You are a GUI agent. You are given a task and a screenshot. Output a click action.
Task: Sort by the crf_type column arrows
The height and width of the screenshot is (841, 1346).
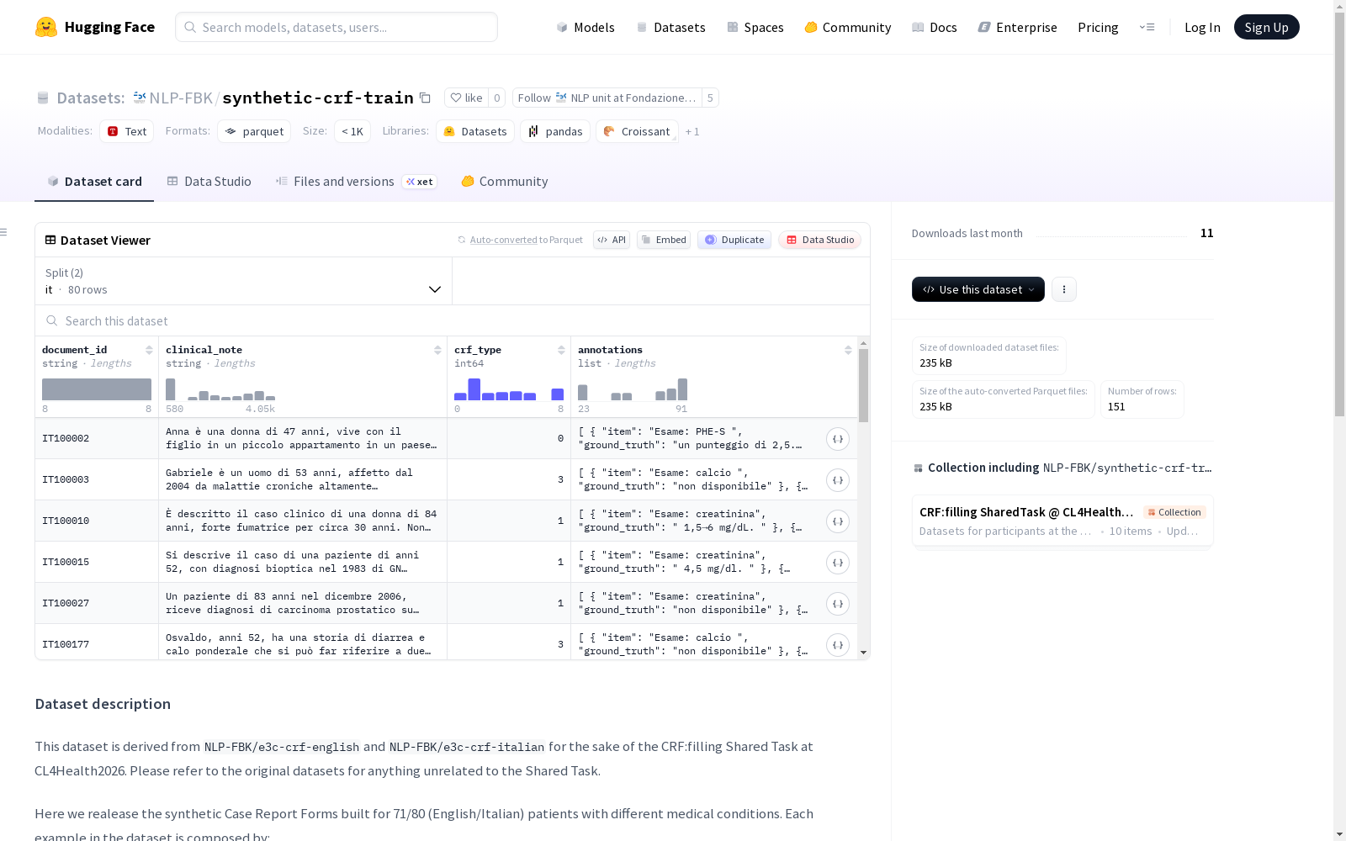(561, 350)
